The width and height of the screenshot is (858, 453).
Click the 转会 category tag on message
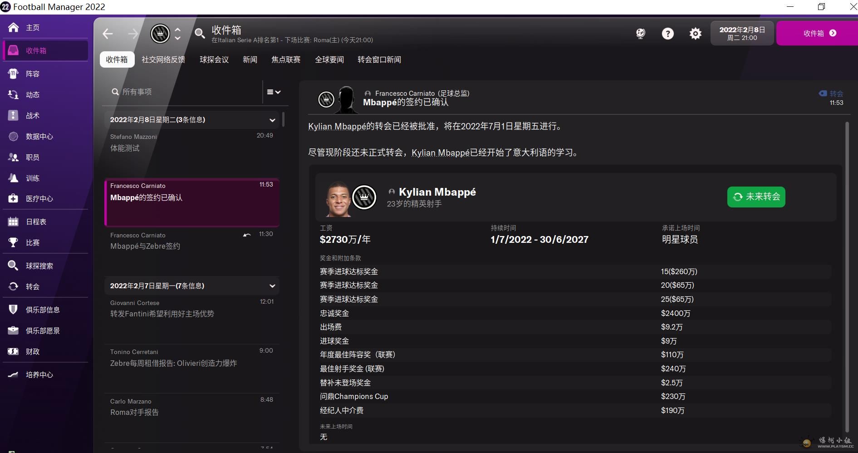[x=831, y=94]
